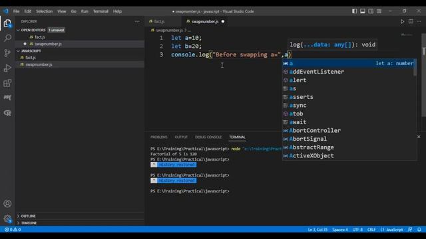Open the Help menu
426x239 pixels.
tap(117, 11)
